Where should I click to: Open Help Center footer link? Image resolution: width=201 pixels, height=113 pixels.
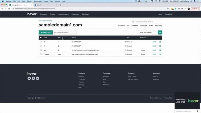pyautogui.click(x=132, y=77)
